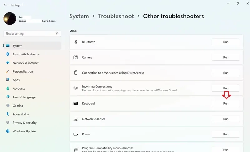Image resolution: width=250 pixels, height=152 pixels.
Task: Click the Network & internet wifi icon
Action: tap(7, 63)
